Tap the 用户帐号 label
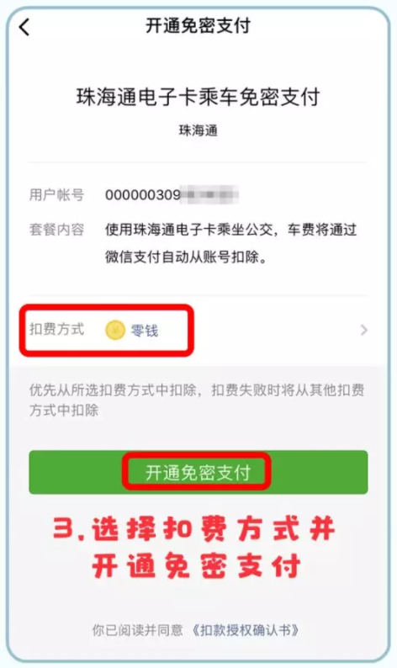 (56, 194)
